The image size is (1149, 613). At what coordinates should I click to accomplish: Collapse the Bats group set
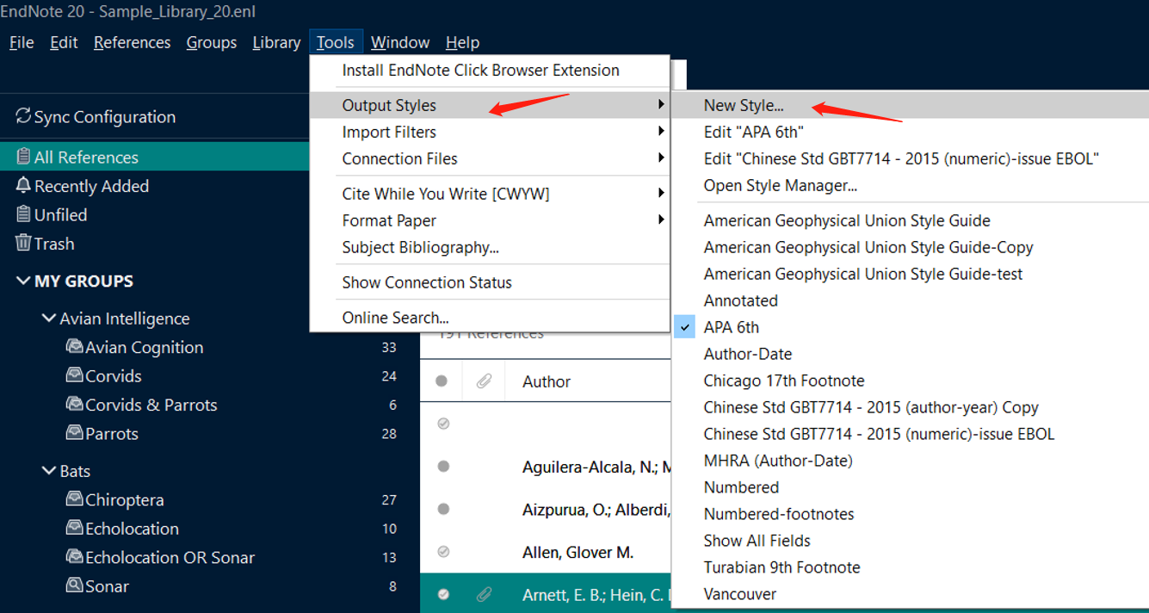pos(49,471)
